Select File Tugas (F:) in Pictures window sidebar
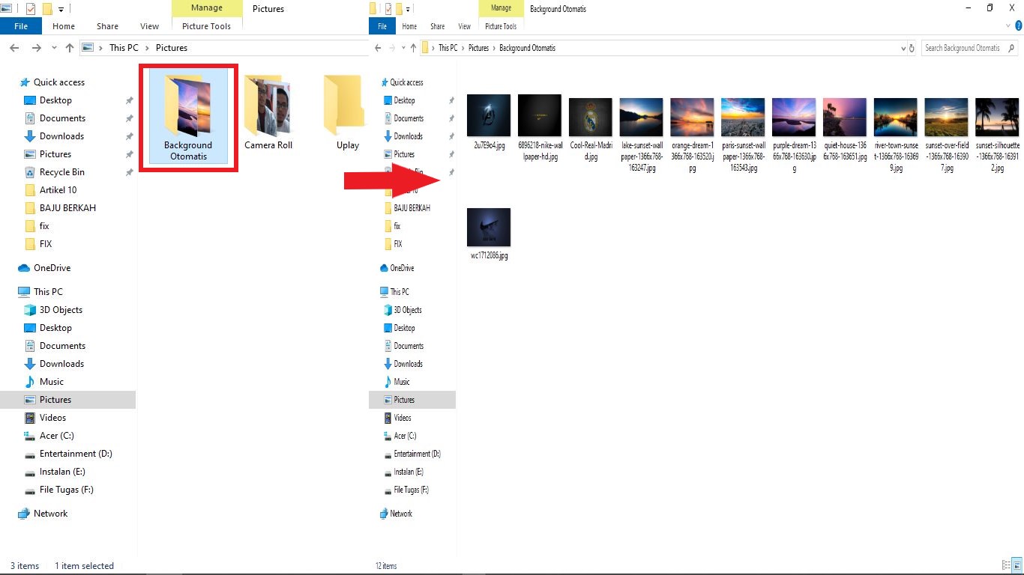 click(x=66, y=490)
